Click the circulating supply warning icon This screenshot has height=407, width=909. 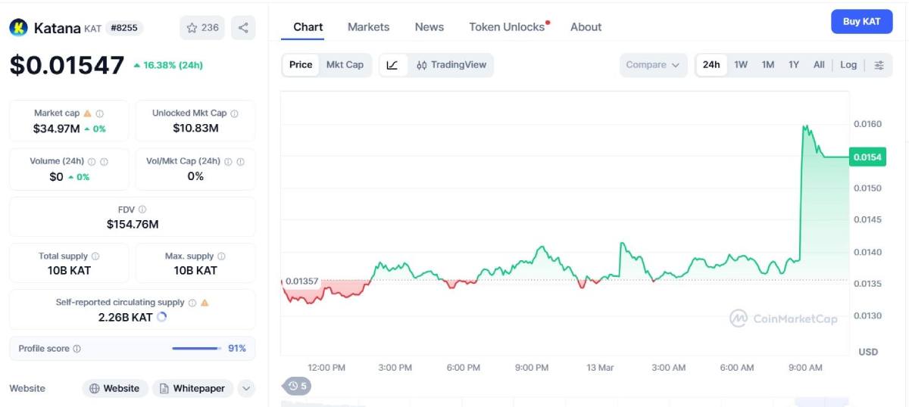(x=205, y=303)
